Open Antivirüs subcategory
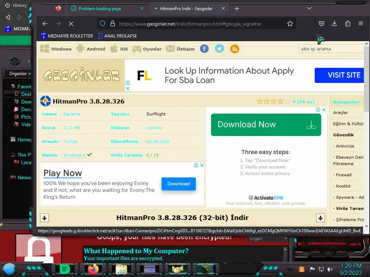This screenshot has width=370, height=277. [345, 146]
